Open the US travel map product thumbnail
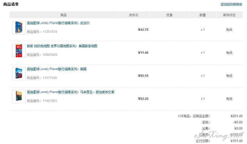247x144 pixels. point(19,50)
